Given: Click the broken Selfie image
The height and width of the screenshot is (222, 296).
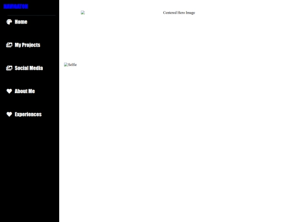Looking at the screenshot, I should point(70,65).
